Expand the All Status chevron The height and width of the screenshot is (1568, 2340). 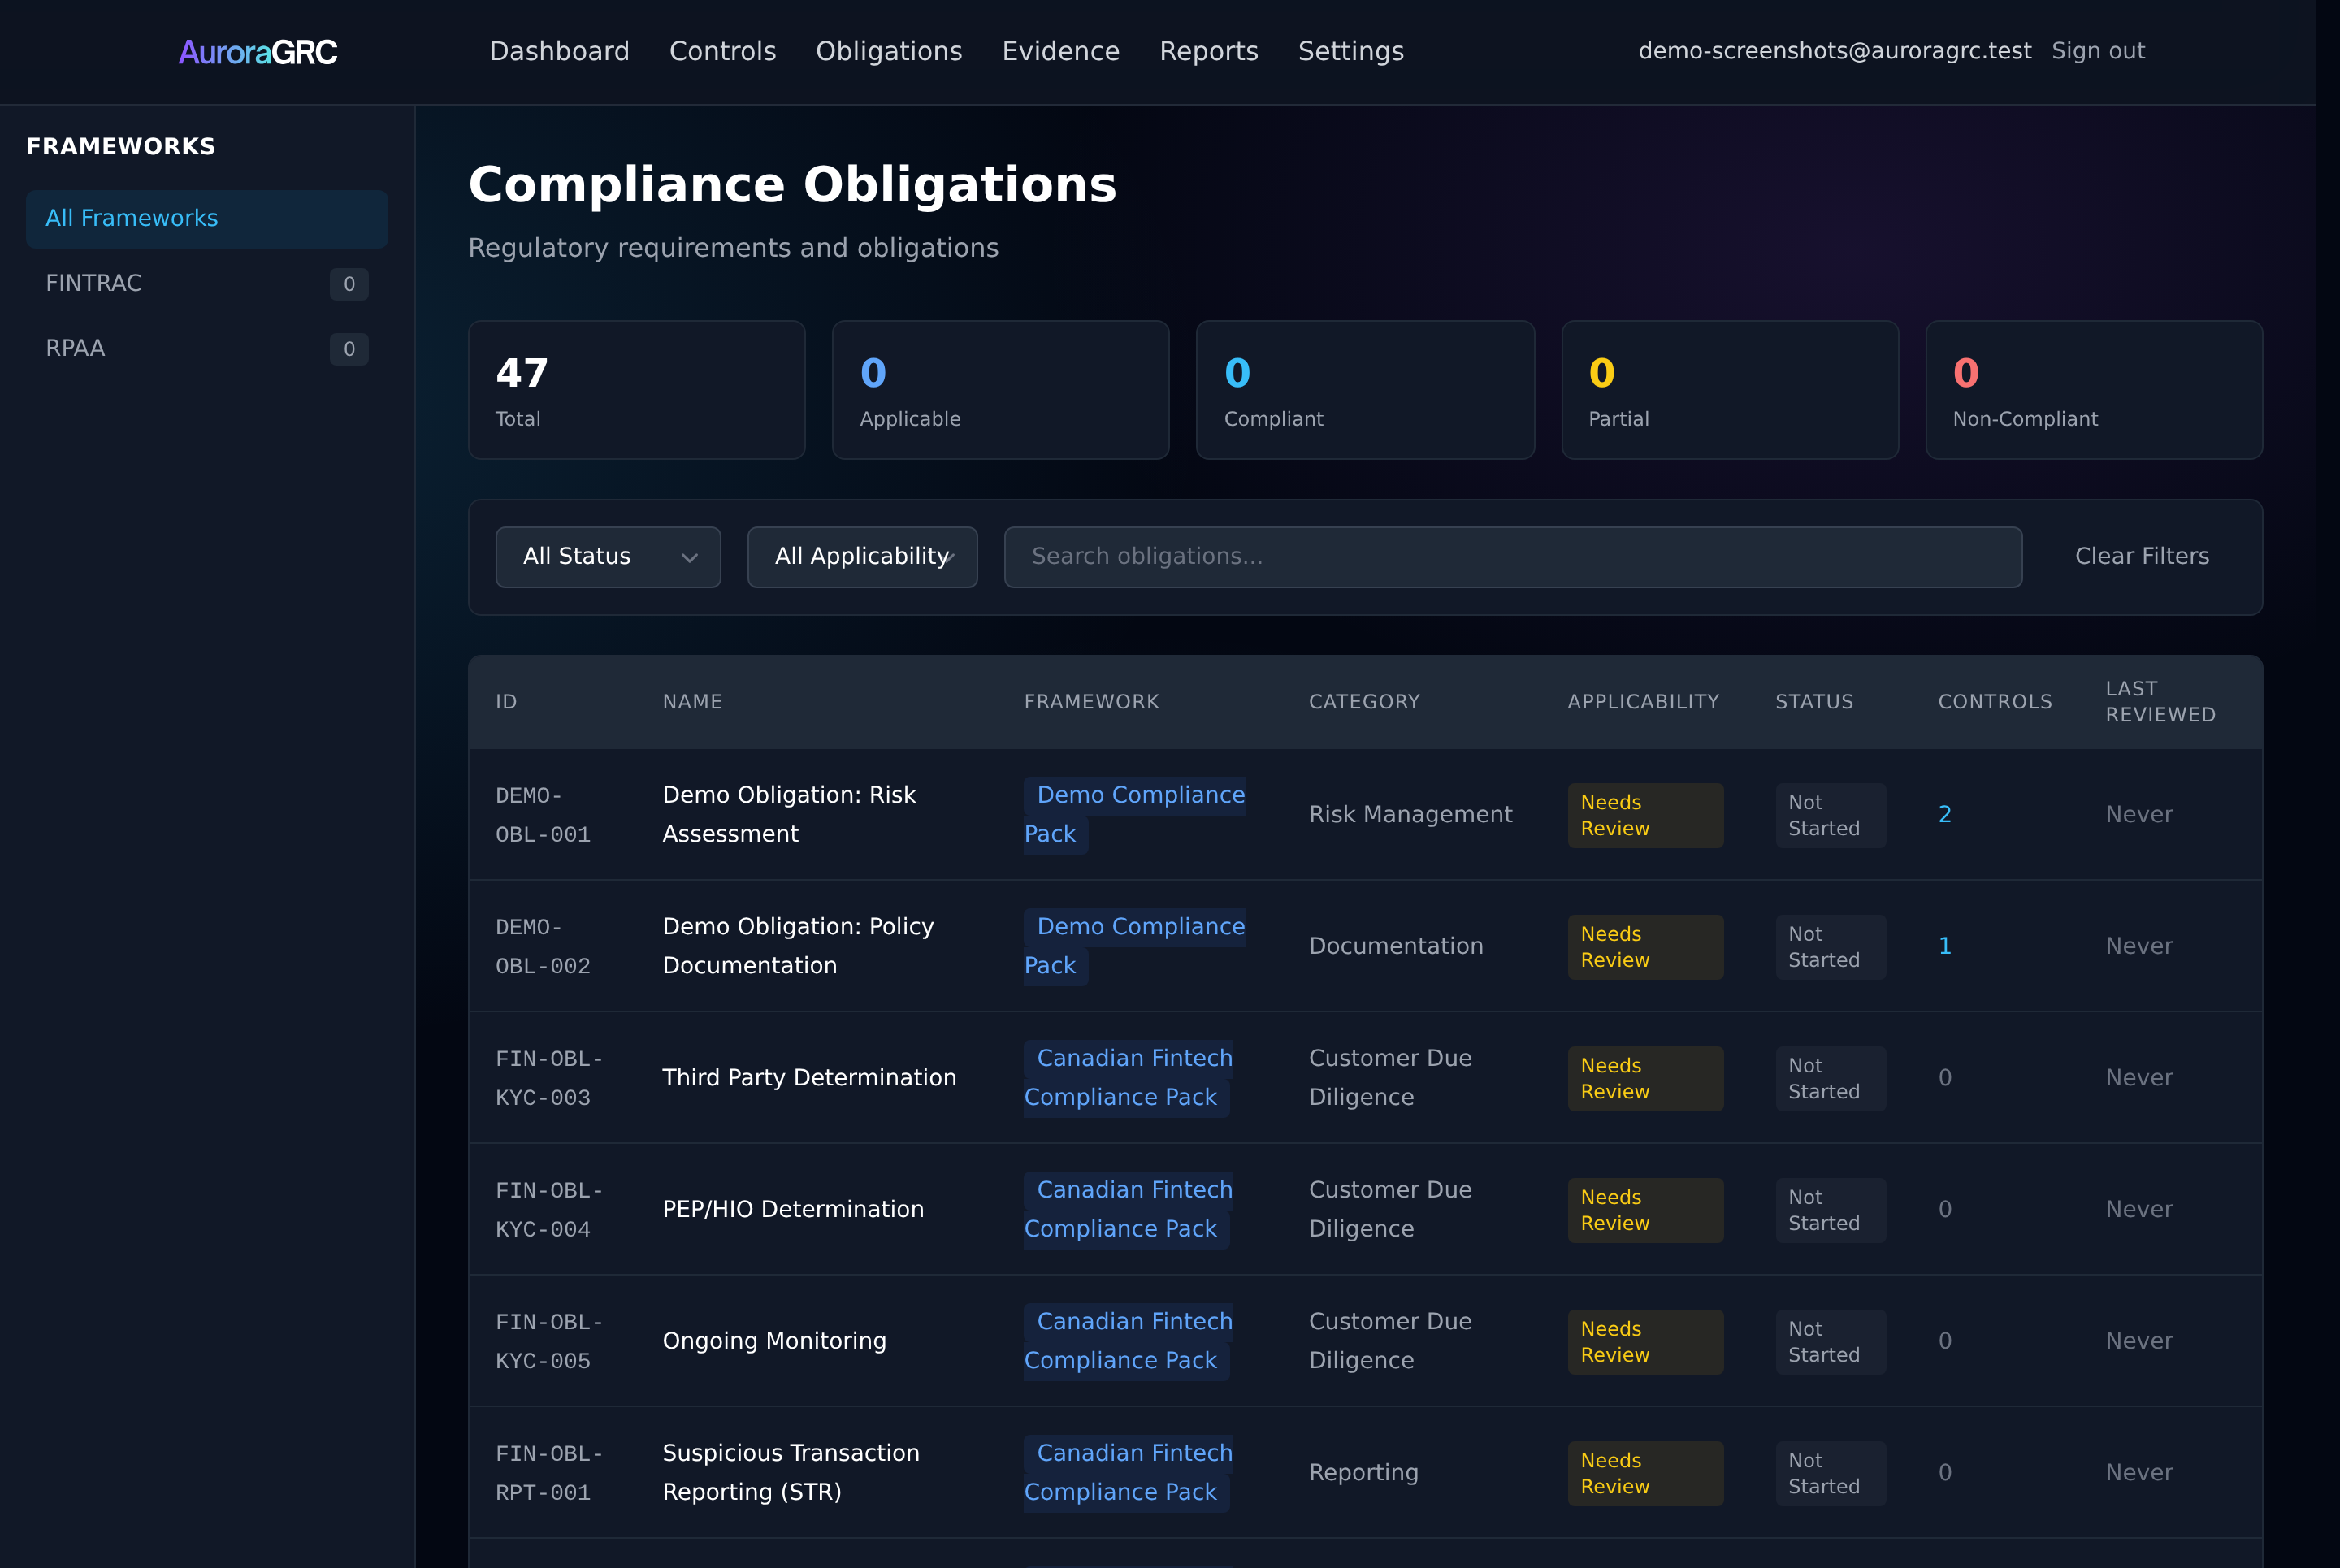(689, 558)
